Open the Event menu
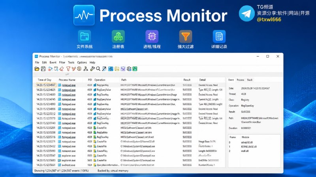 click(x=53, y=63)
